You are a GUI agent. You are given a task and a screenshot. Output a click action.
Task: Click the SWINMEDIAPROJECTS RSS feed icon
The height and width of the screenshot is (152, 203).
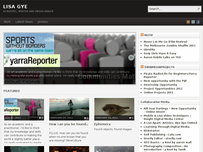(x=142, y=67)
